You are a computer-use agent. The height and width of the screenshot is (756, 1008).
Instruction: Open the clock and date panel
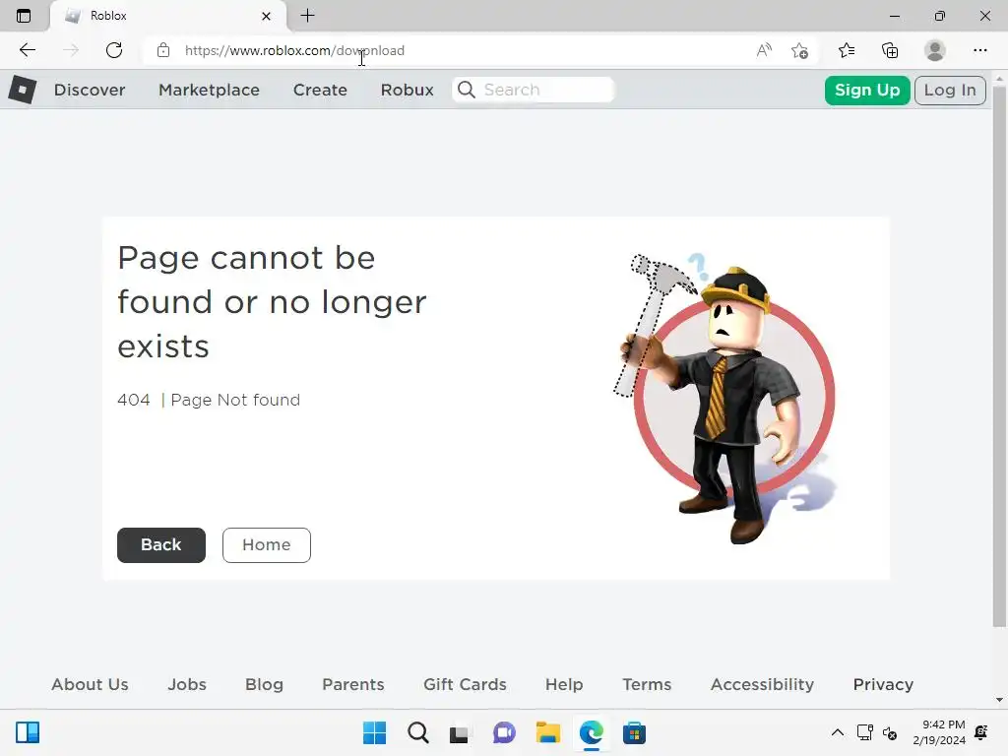tap(938, 732)
